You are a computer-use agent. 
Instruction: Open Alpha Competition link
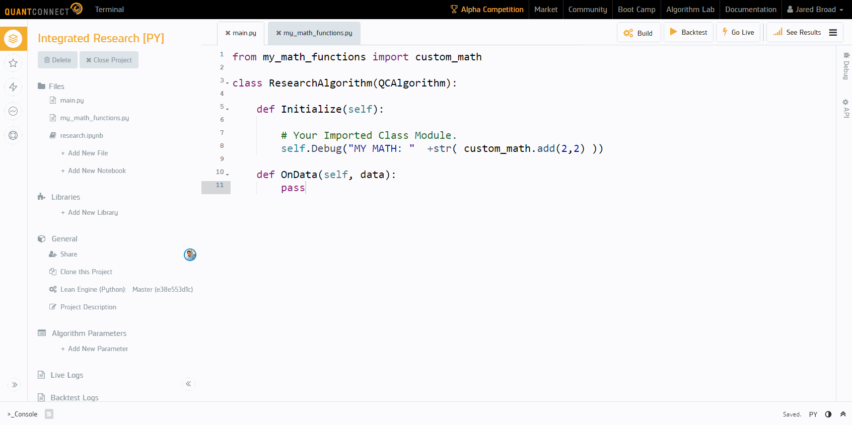point(487,10)
